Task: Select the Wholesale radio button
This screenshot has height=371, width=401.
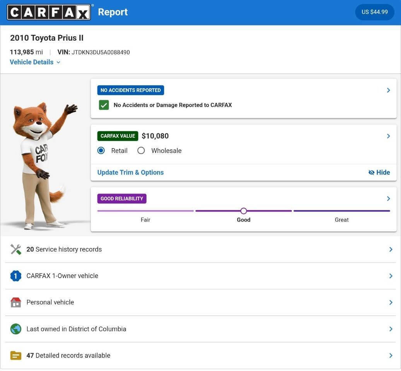Action: coord(141,151)
